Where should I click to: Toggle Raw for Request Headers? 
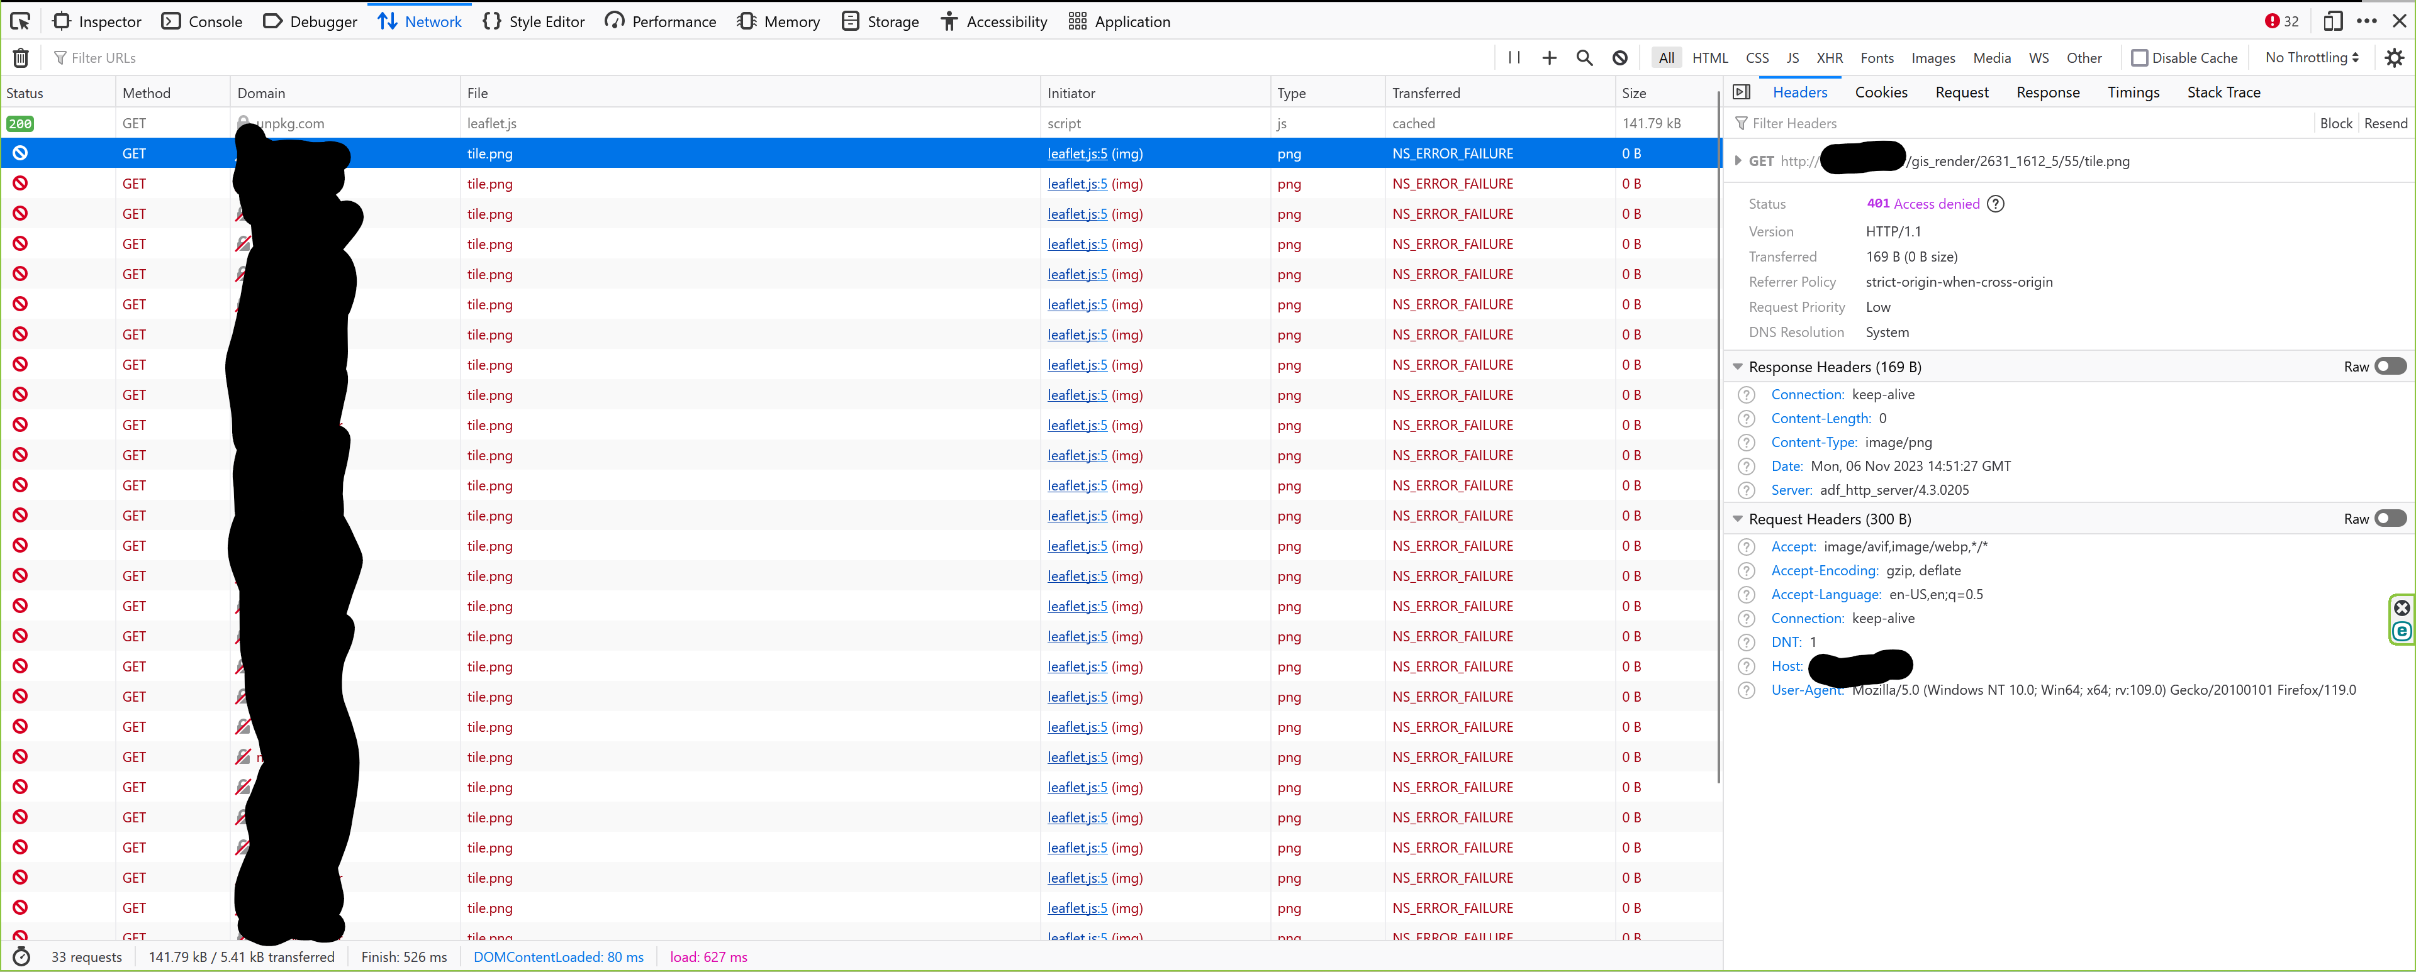click(x=2389, y=518)
